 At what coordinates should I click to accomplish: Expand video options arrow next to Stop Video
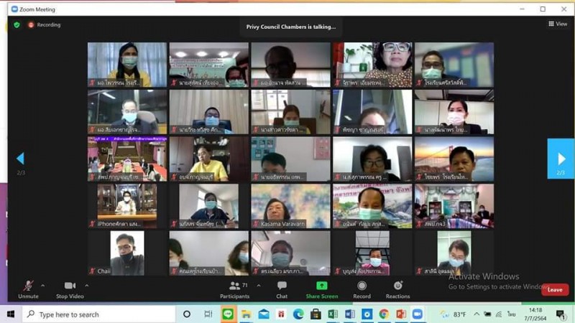[89, 285]
